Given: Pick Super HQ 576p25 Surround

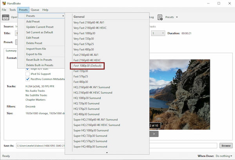Looking at the screenshot, I should pyautogui.click(x=90, y=142).
